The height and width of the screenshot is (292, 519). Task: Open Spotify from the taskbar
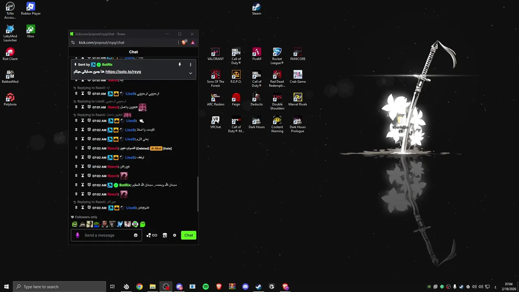[206, 287]
